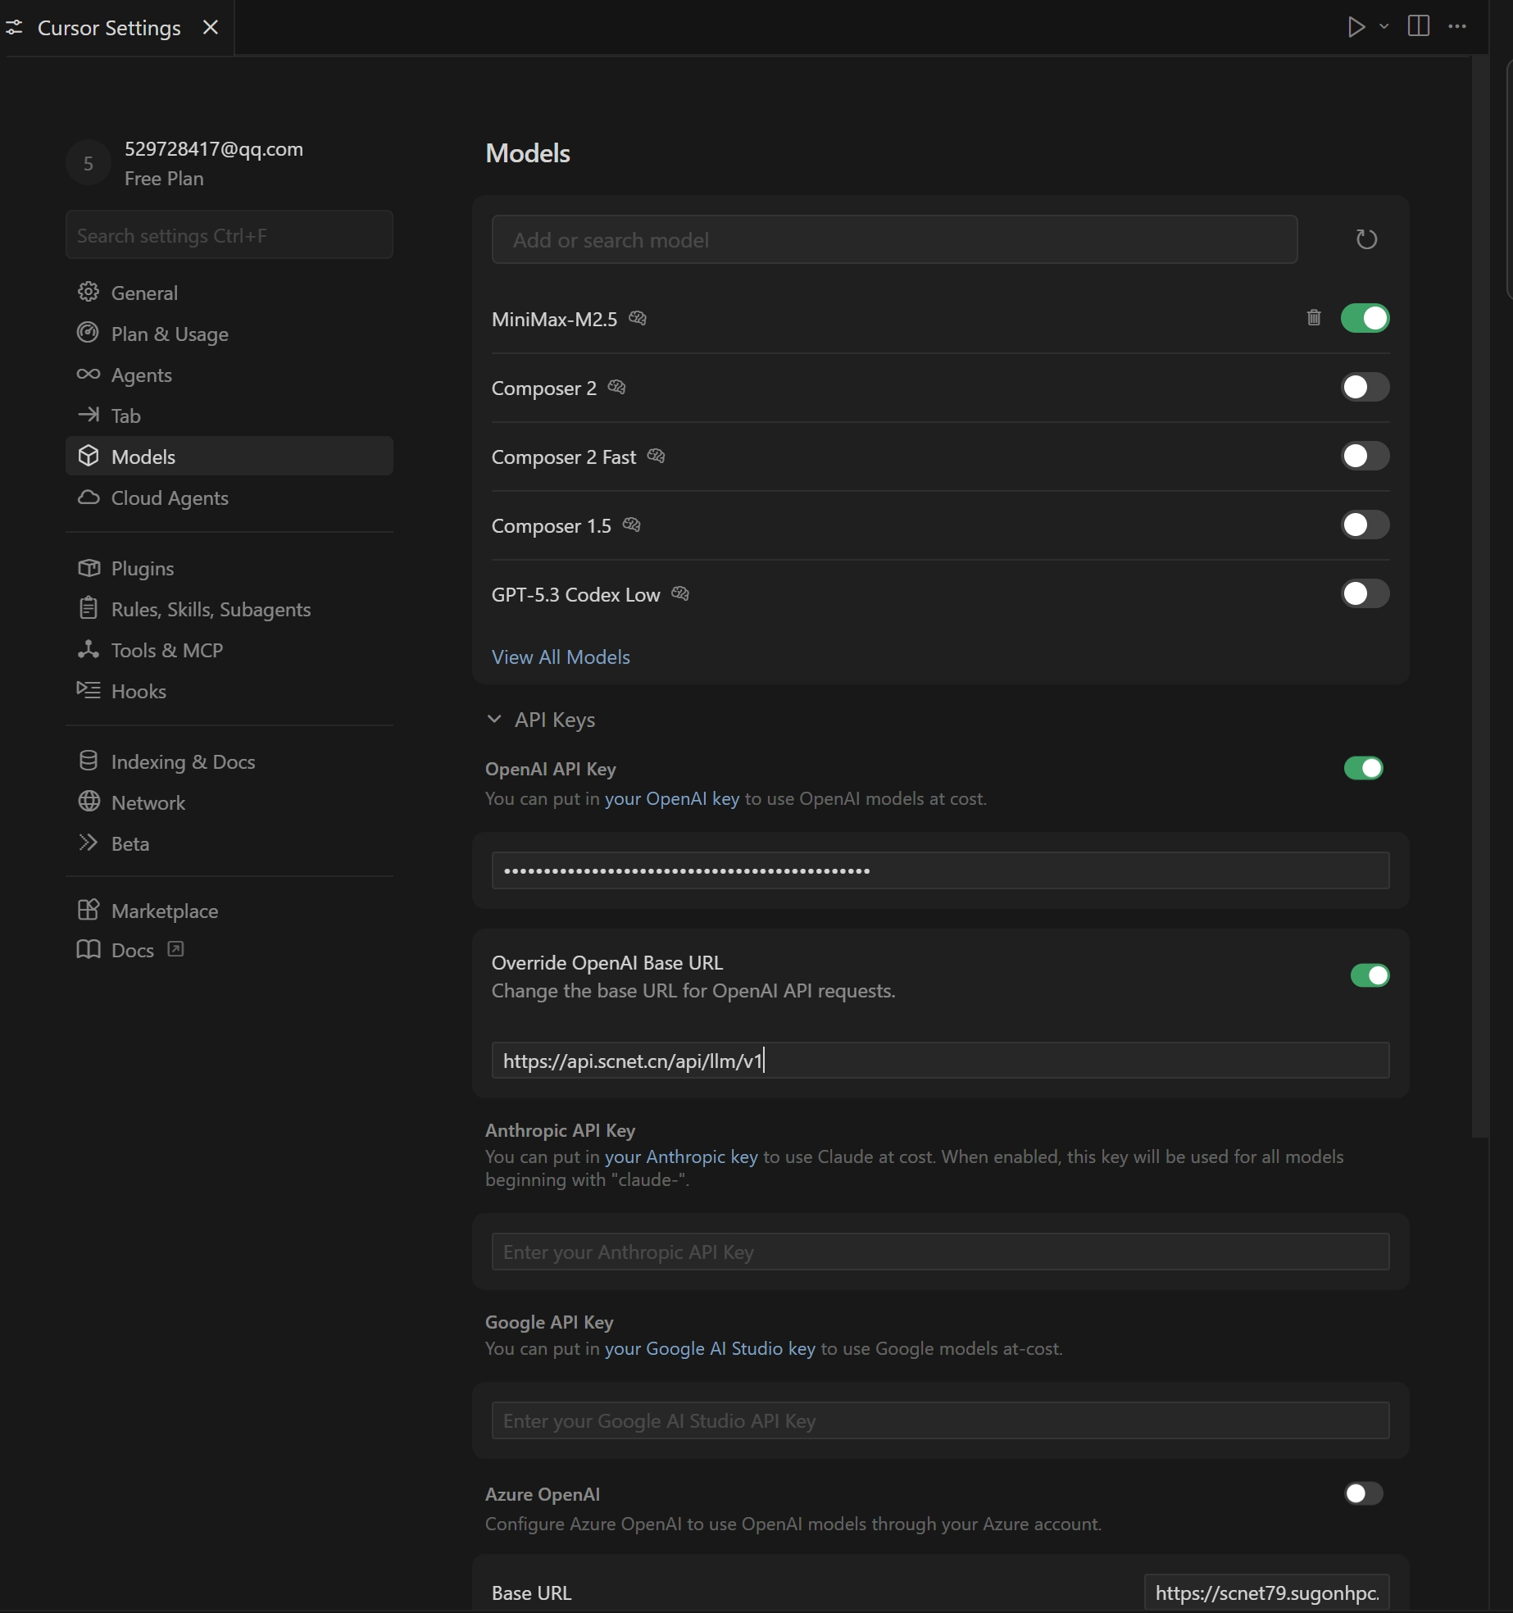Open Tools & MCP settings page
This screenshot has width=1513, height=1613.
click(x=166, y=650)
